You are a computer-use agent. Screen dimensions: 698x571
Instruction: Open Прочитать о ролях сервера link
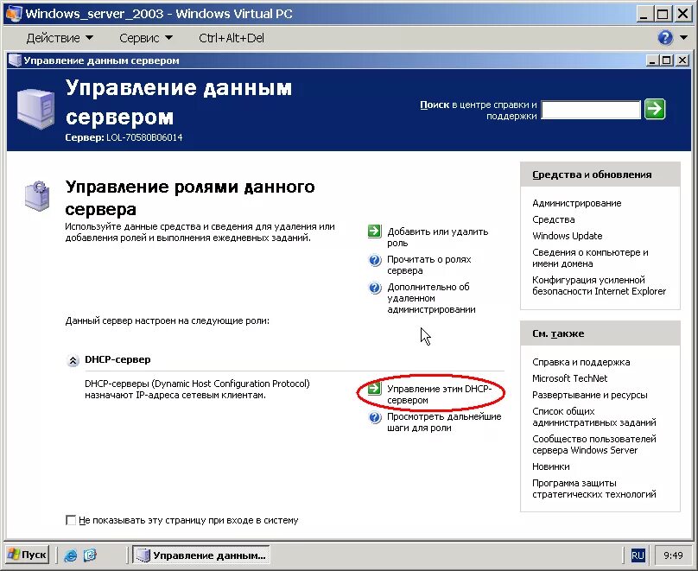[429, 265]
